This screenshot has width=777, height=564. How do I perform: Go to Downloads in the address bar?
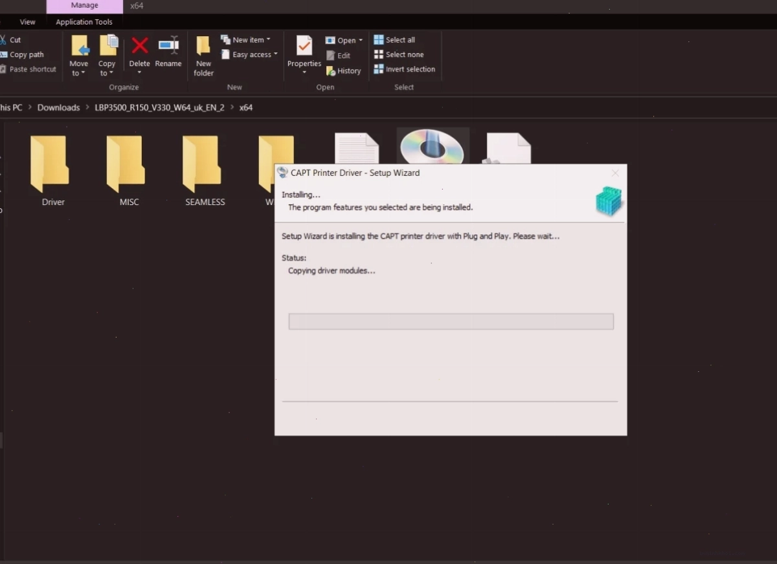(x=58, y=107)
